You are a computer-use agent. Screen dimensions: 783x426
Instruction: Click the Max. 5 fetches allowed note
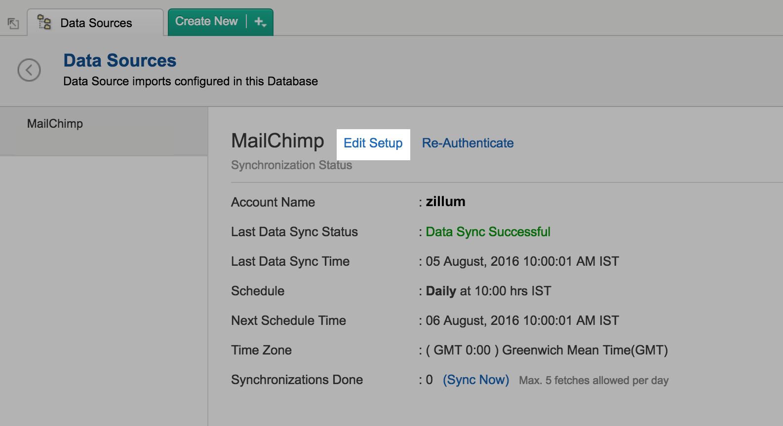point(593,381)
